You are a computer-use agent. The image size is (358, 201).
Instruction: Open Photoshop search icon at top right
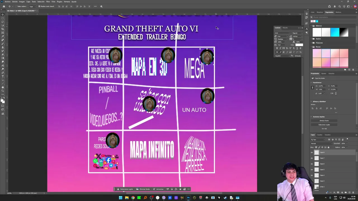pos(340,6)
